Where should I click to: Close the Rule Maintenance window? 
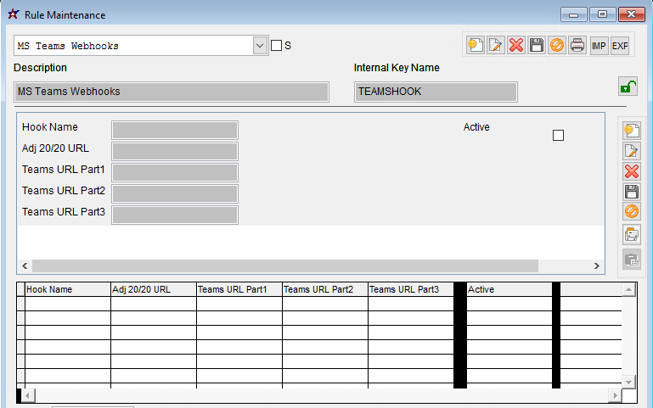(631, 14)
